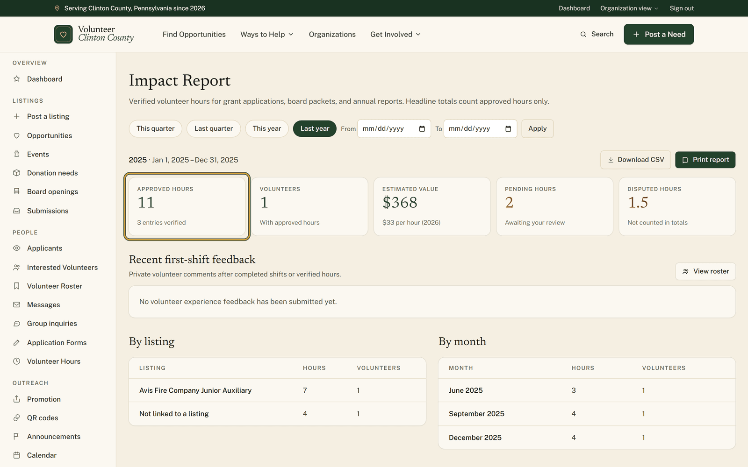Click the To date input field

coord(481,128)
